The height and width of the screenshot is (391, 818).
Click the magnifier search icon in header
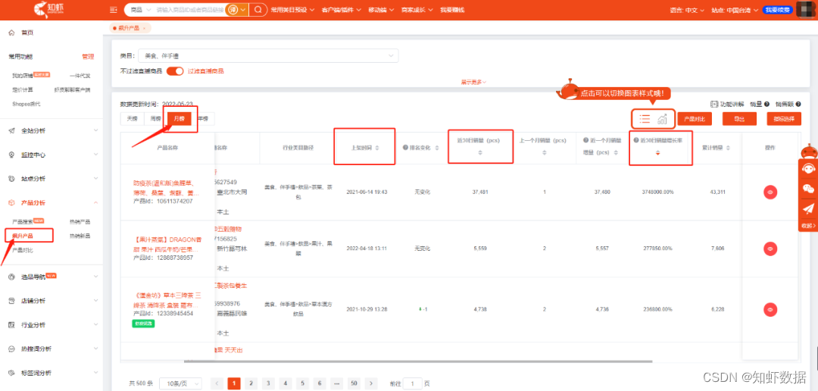click(x=258, y=10)
